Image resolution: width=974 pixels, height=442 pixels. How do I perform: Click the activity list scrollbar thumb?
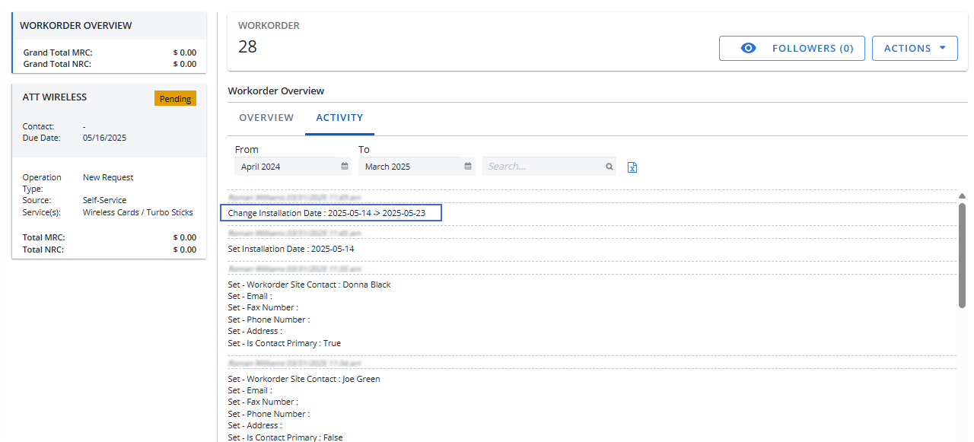pos(962,255)
